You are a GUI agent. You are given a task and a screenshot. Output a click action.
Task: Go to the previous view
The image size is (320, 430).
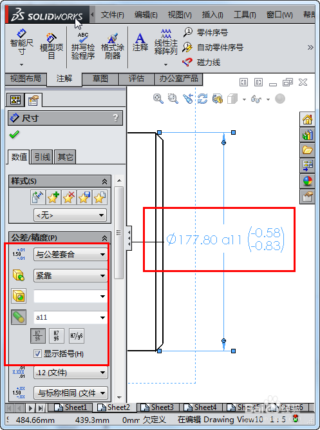(x=188, y=99)
